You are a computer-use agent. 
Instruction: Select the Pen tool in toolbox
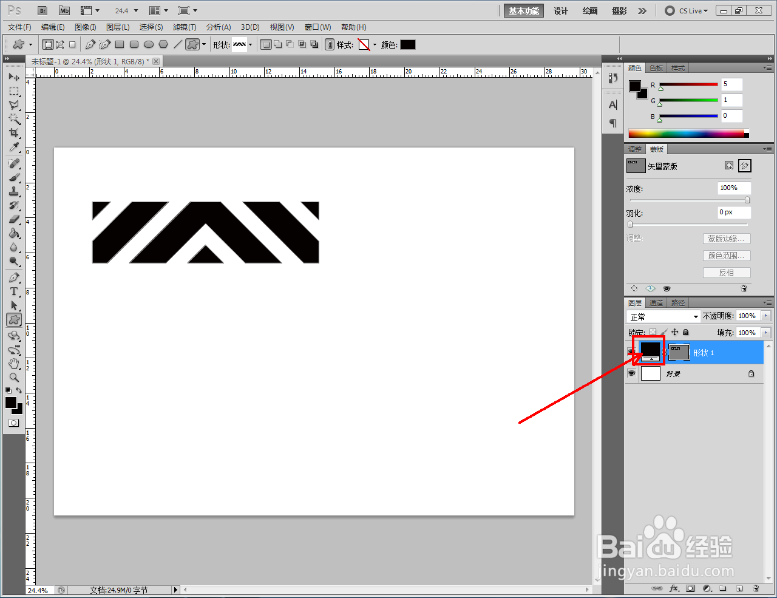coord(14,277)
